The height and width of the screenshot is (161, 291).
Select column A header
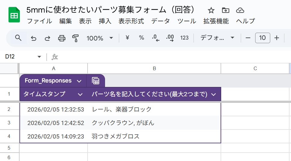pos(54,69)
